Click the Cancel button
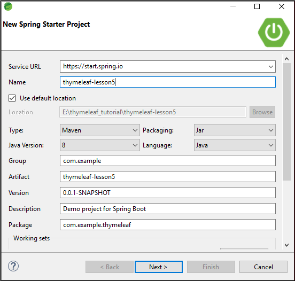295x281 pixels. tap(263, 267)
